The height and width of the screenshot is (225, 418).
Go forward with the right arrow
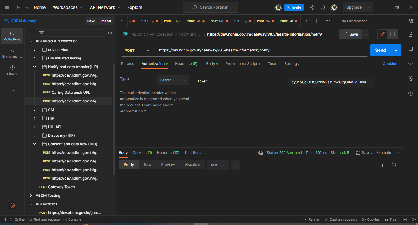(27, 7)
